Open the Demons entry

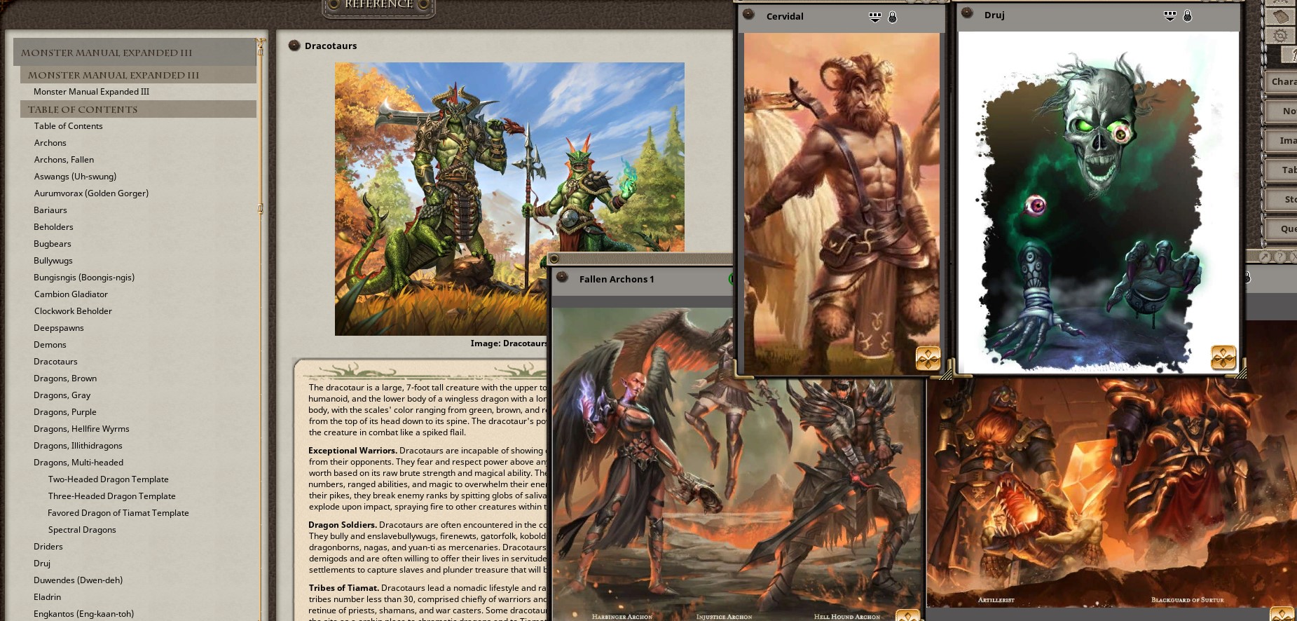pyautogui.click(x=50, y=345)
